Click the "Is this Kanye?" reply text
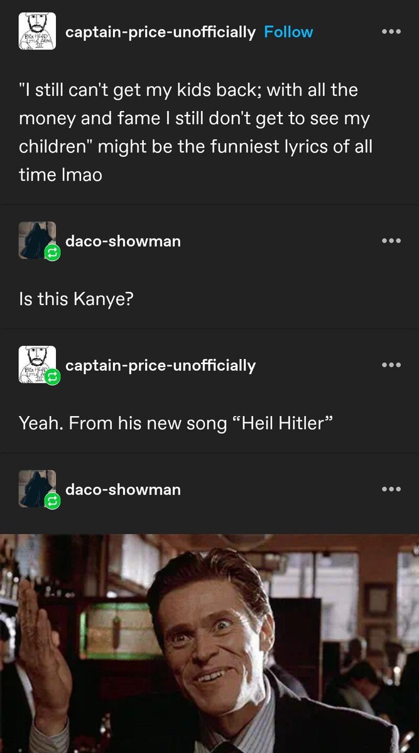The height and width of the screenshot is (753, 419). (75, 299)
